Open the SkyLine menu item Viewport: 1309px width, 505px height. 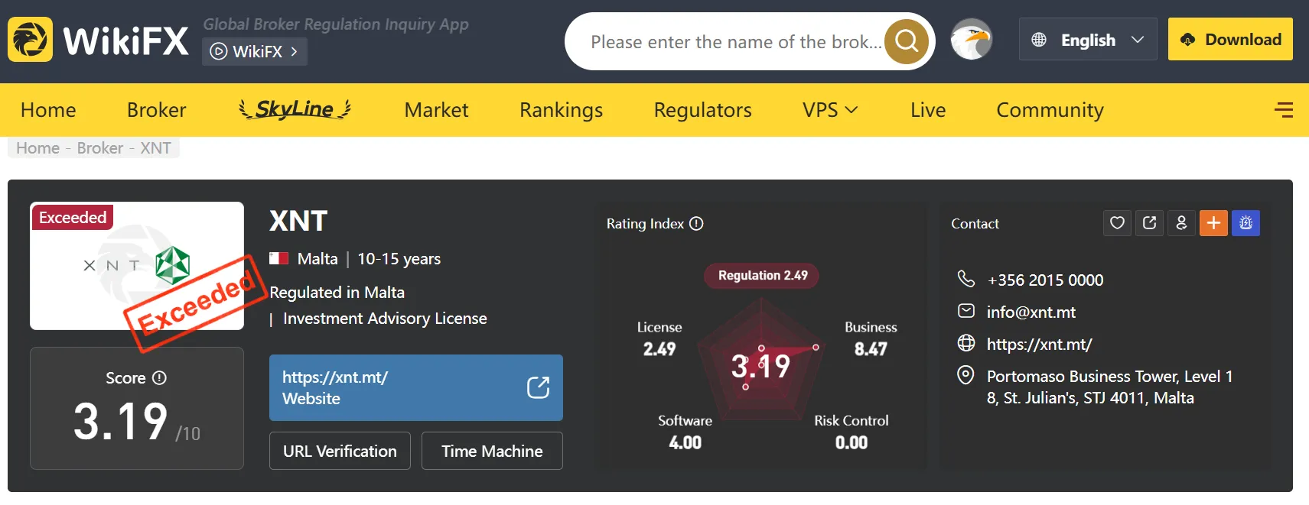click(295, 109)
